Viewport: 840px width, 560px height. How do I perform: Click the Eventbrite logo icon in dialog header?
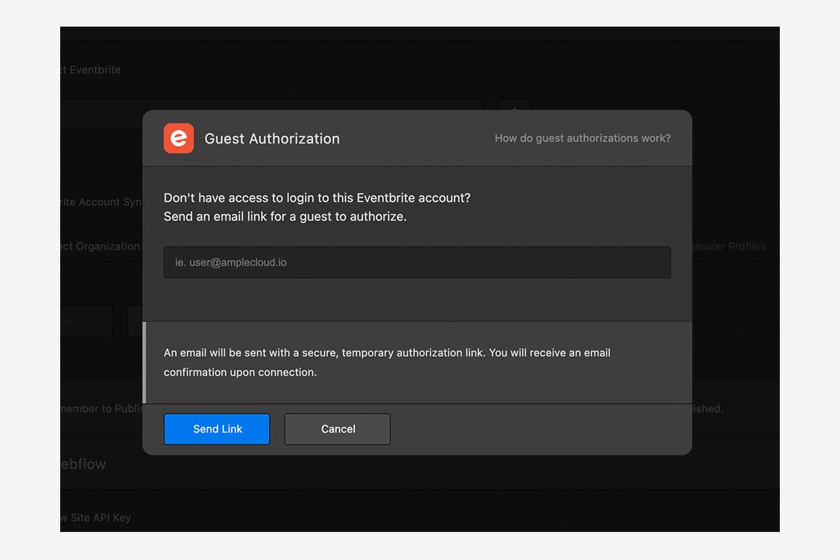tap(178, 139)
